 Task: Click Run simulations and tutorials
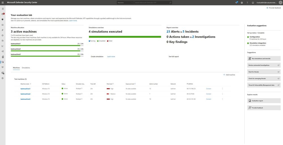click(264, 58)
